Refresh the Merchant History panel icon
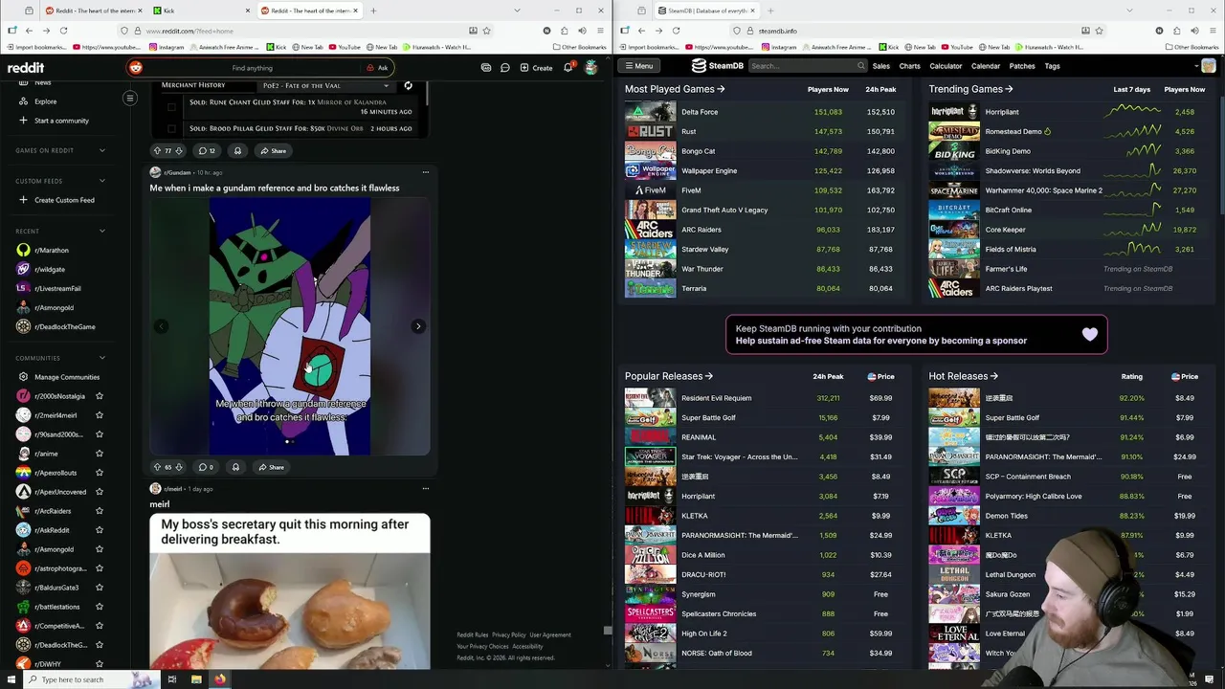1225x689 pixels. tap(408, 85)
